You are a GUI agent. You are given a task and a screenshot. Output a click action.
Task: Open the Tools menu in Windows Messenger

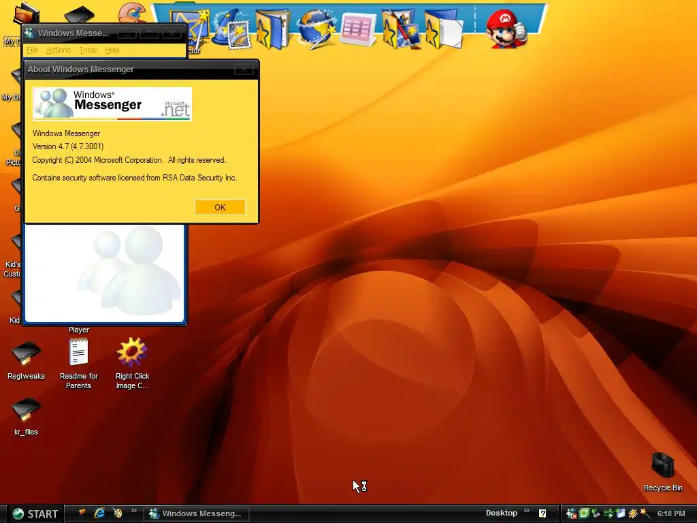tap(88, 50)
